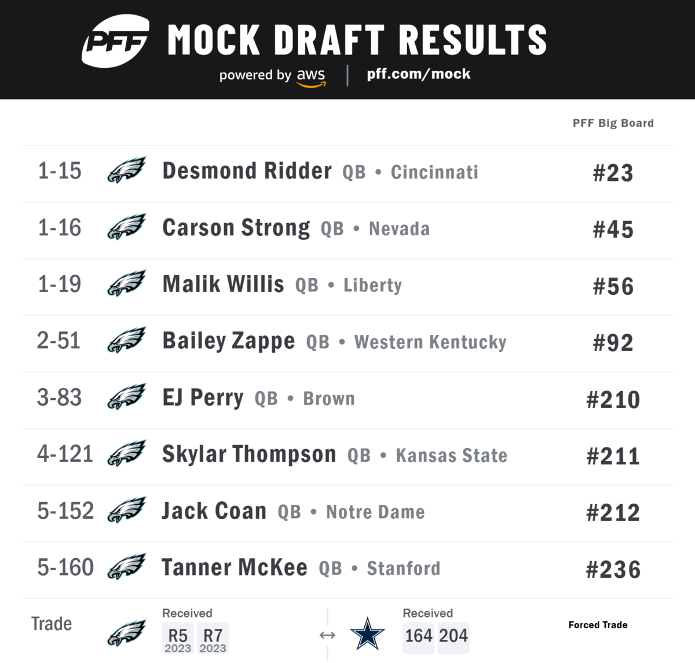Click the R7 2023 received pick badge
This screenshot has height=663, width=695.
point(213,639)
